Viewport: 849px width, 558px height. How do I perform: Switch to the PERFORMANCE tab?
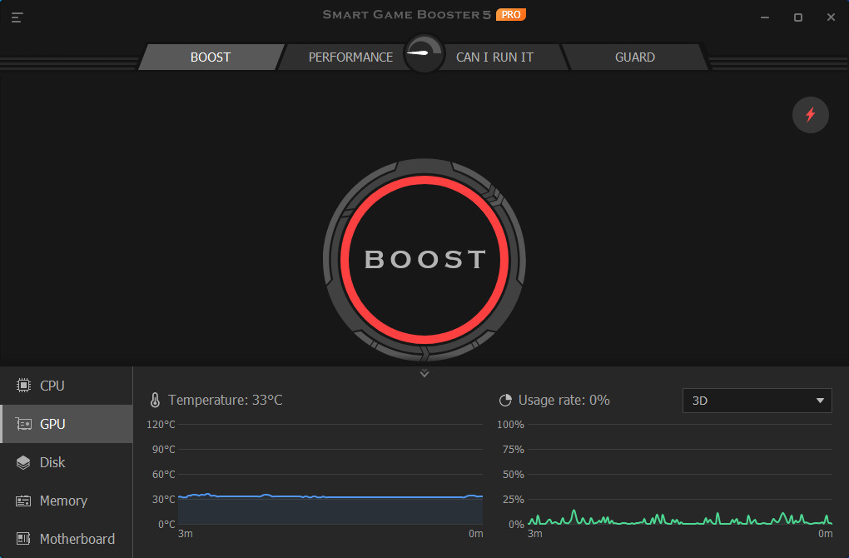[x=350, y=57]
